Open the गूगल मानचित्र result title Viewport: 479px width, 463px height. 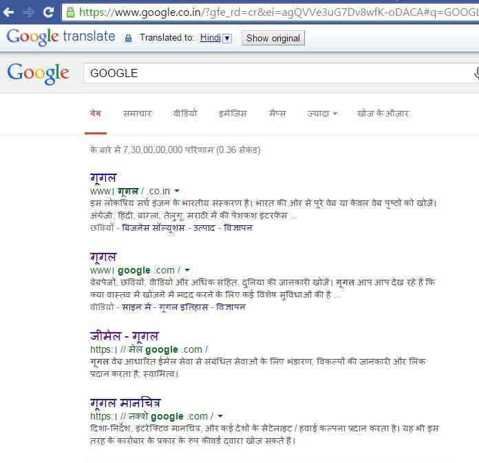point(125,403)
